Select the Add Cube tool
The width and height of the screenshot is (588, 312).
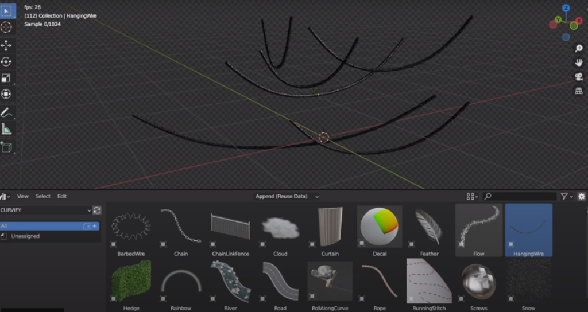pyautogui.click(x=6, y=147)
